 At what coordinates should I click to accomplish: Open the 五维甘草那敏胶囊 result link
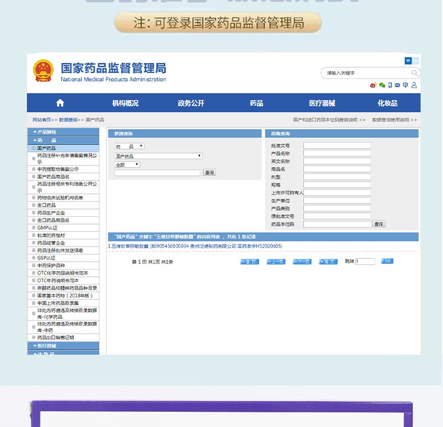click(195, 246)
